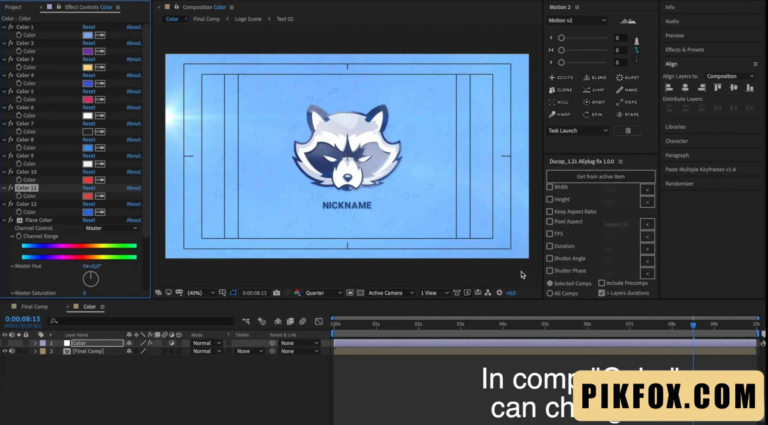The width and height of the screenshot is (768, 425).
Task: Open the Quarter resolution dropdown
Action: tap(323, 293)
